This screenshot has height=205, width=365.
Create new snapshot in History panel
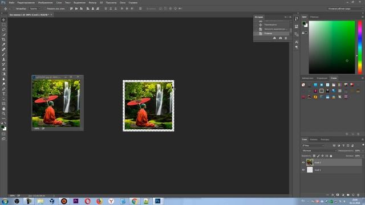tap(280, 38)
